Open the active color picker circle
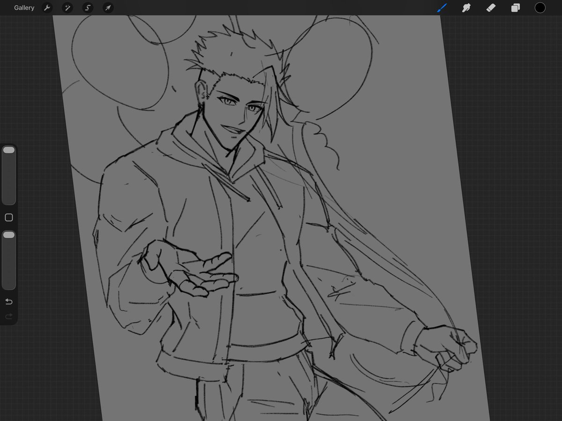The height and width of the screenshot is (421, 562). tap(540, 7)
